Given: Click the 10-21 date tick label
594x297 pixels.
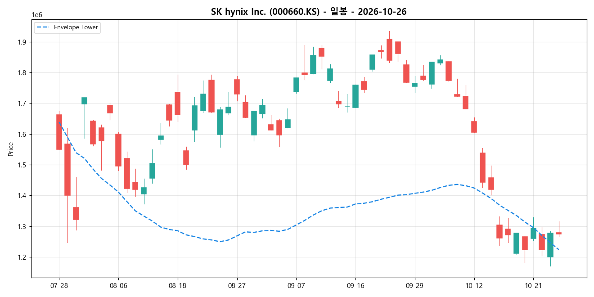Looking at the screenshot, I should tap(533, 285).
